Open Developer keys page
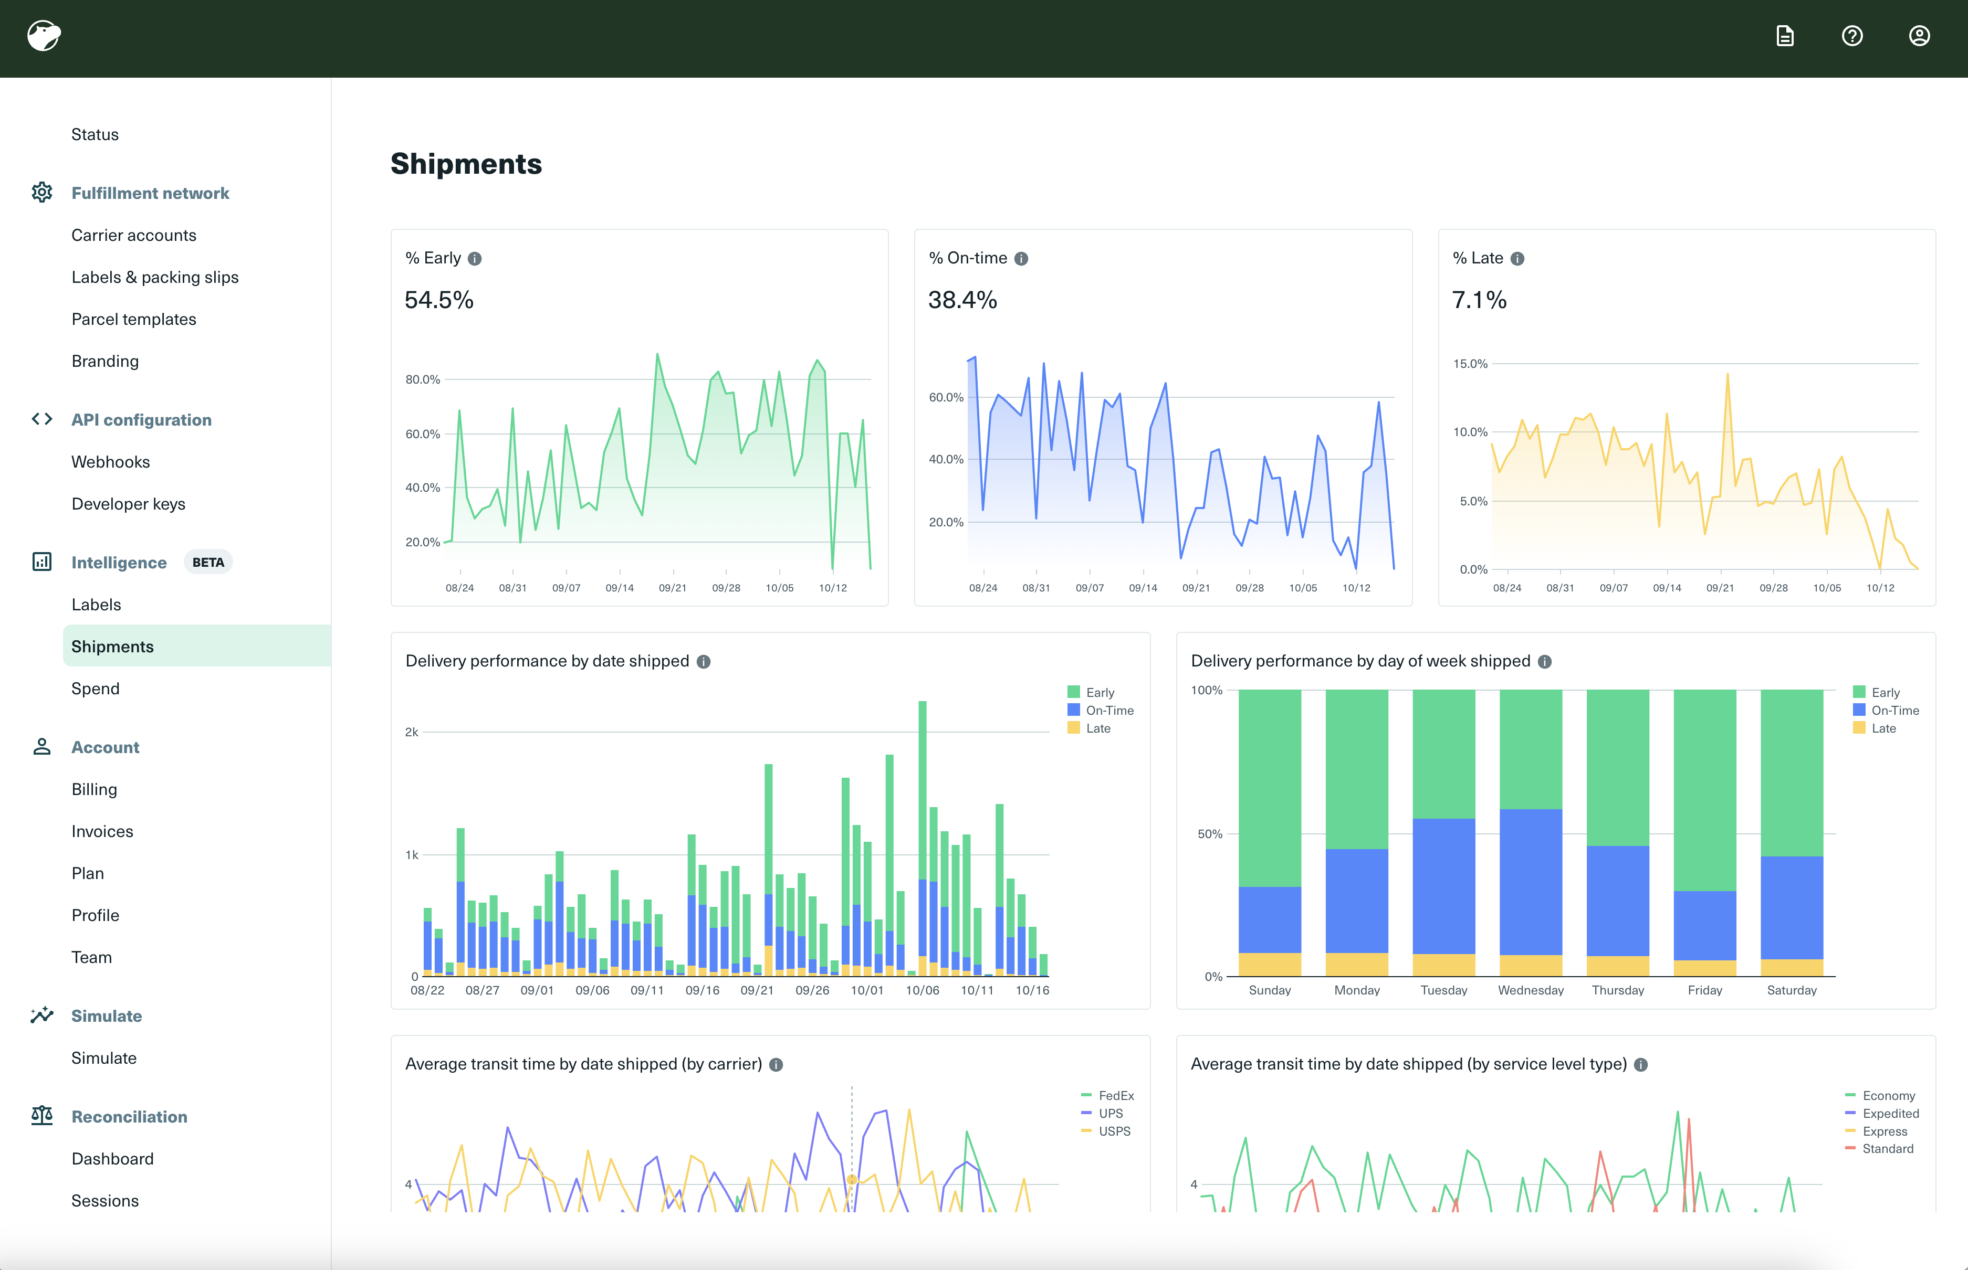 [128, 504]
